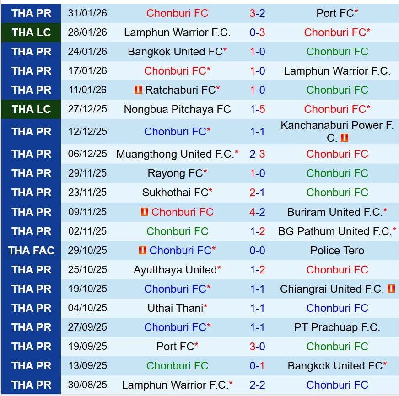The height and width of the screenshot is (396, 399).
Task: Open the THA FAC competition label
Action: (31, 251)
